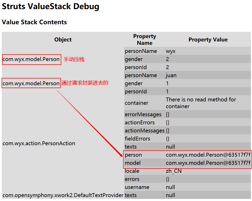
Task: Click the juan property value
Action: [171, 75]
